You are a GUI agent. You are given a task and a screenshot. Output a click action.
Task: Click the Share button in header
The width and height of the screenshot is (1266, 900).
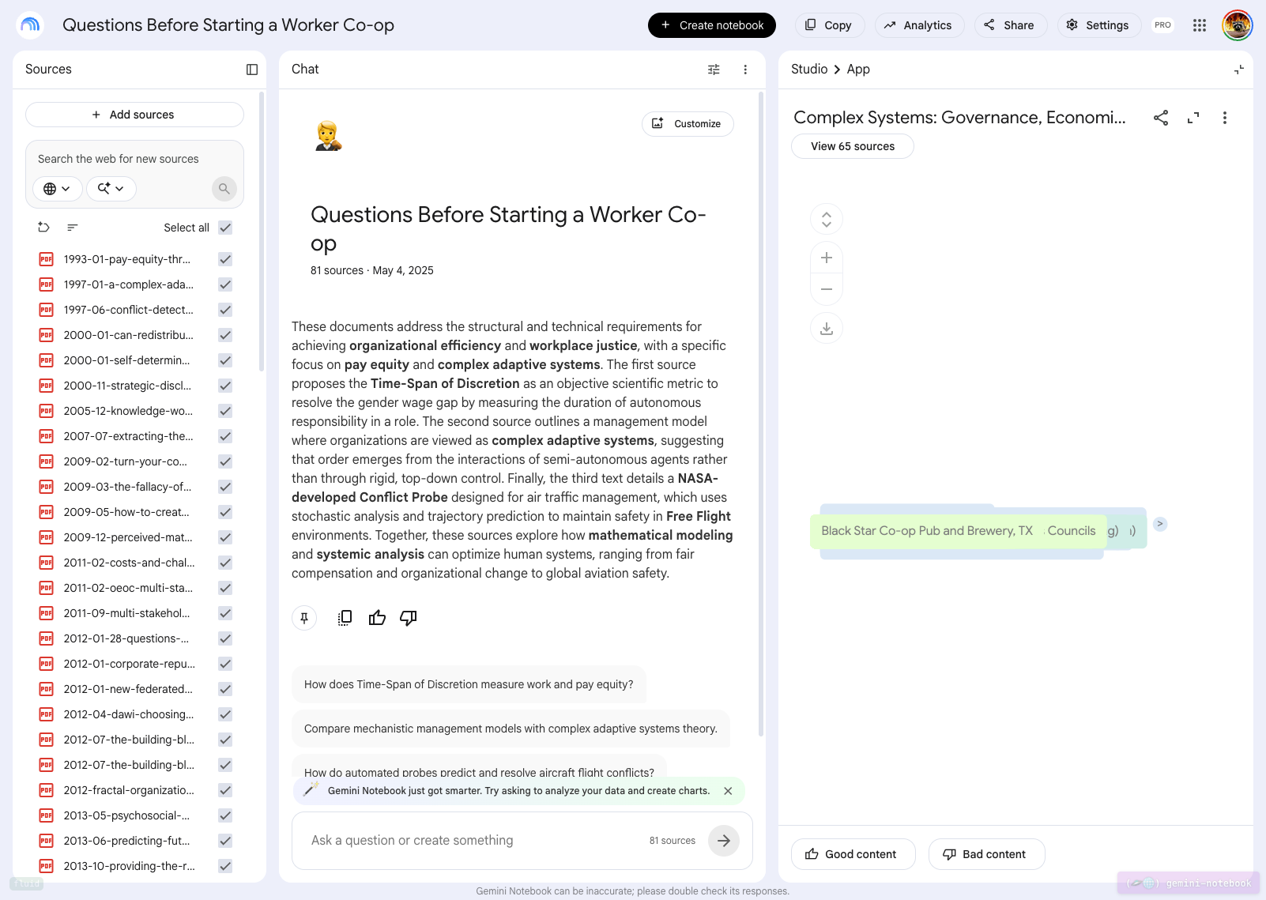click(1010, 25)
